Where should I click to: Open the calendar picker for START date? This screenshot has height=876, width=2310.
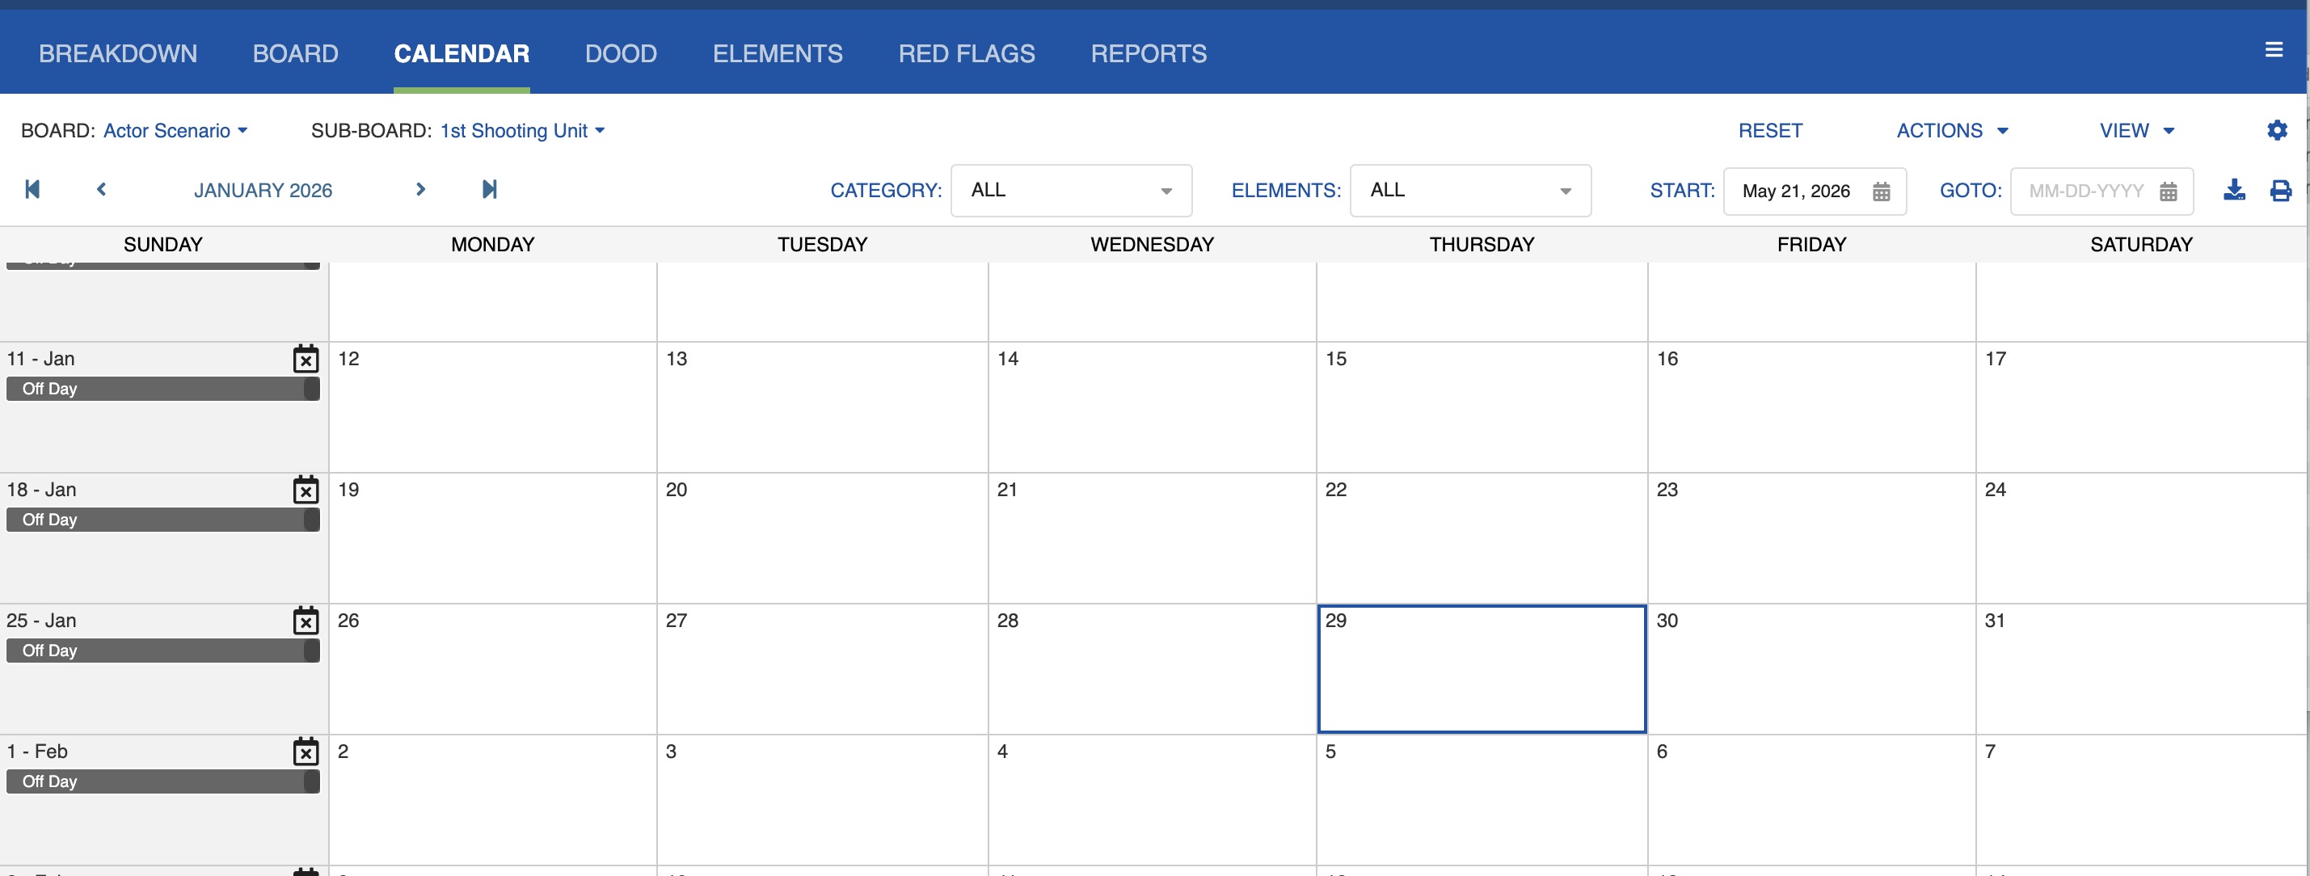point(1882,191)
